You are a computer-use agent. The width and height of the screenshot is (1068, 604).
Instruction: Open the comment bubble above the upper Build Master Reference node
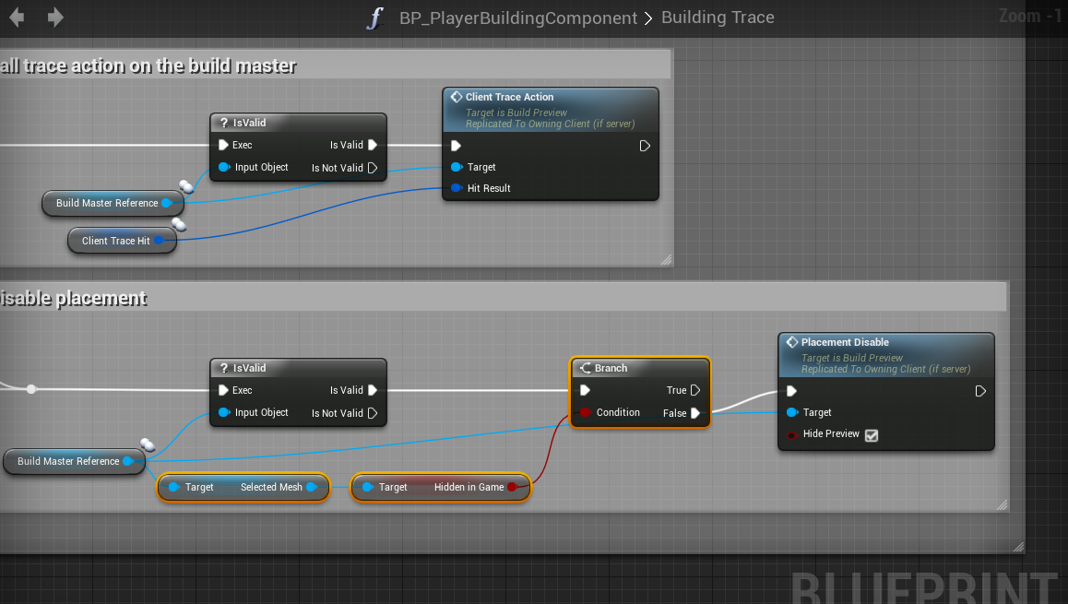[186, 186]
